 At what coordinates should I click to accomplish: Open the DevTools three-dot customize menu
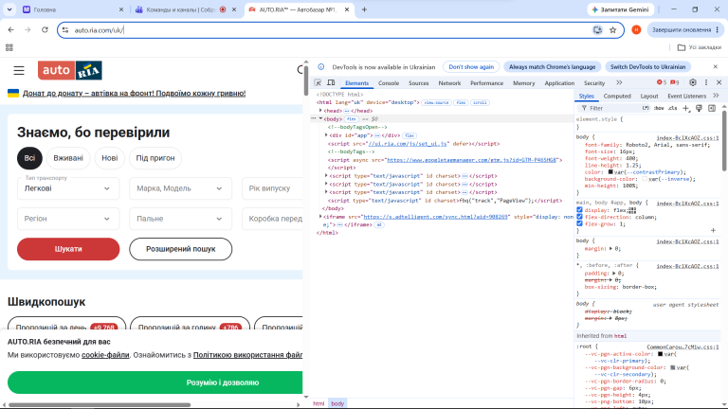(706, 82)
